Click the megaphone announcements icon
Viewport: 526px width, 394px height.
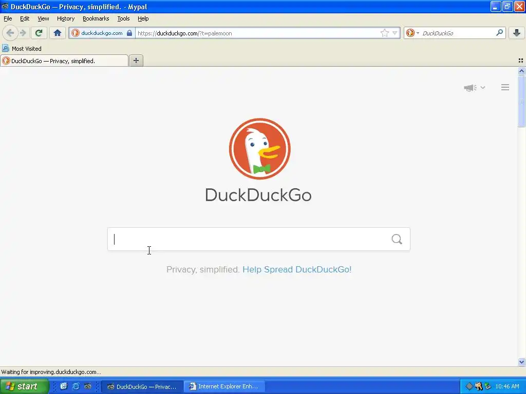[x=471, y=87]
